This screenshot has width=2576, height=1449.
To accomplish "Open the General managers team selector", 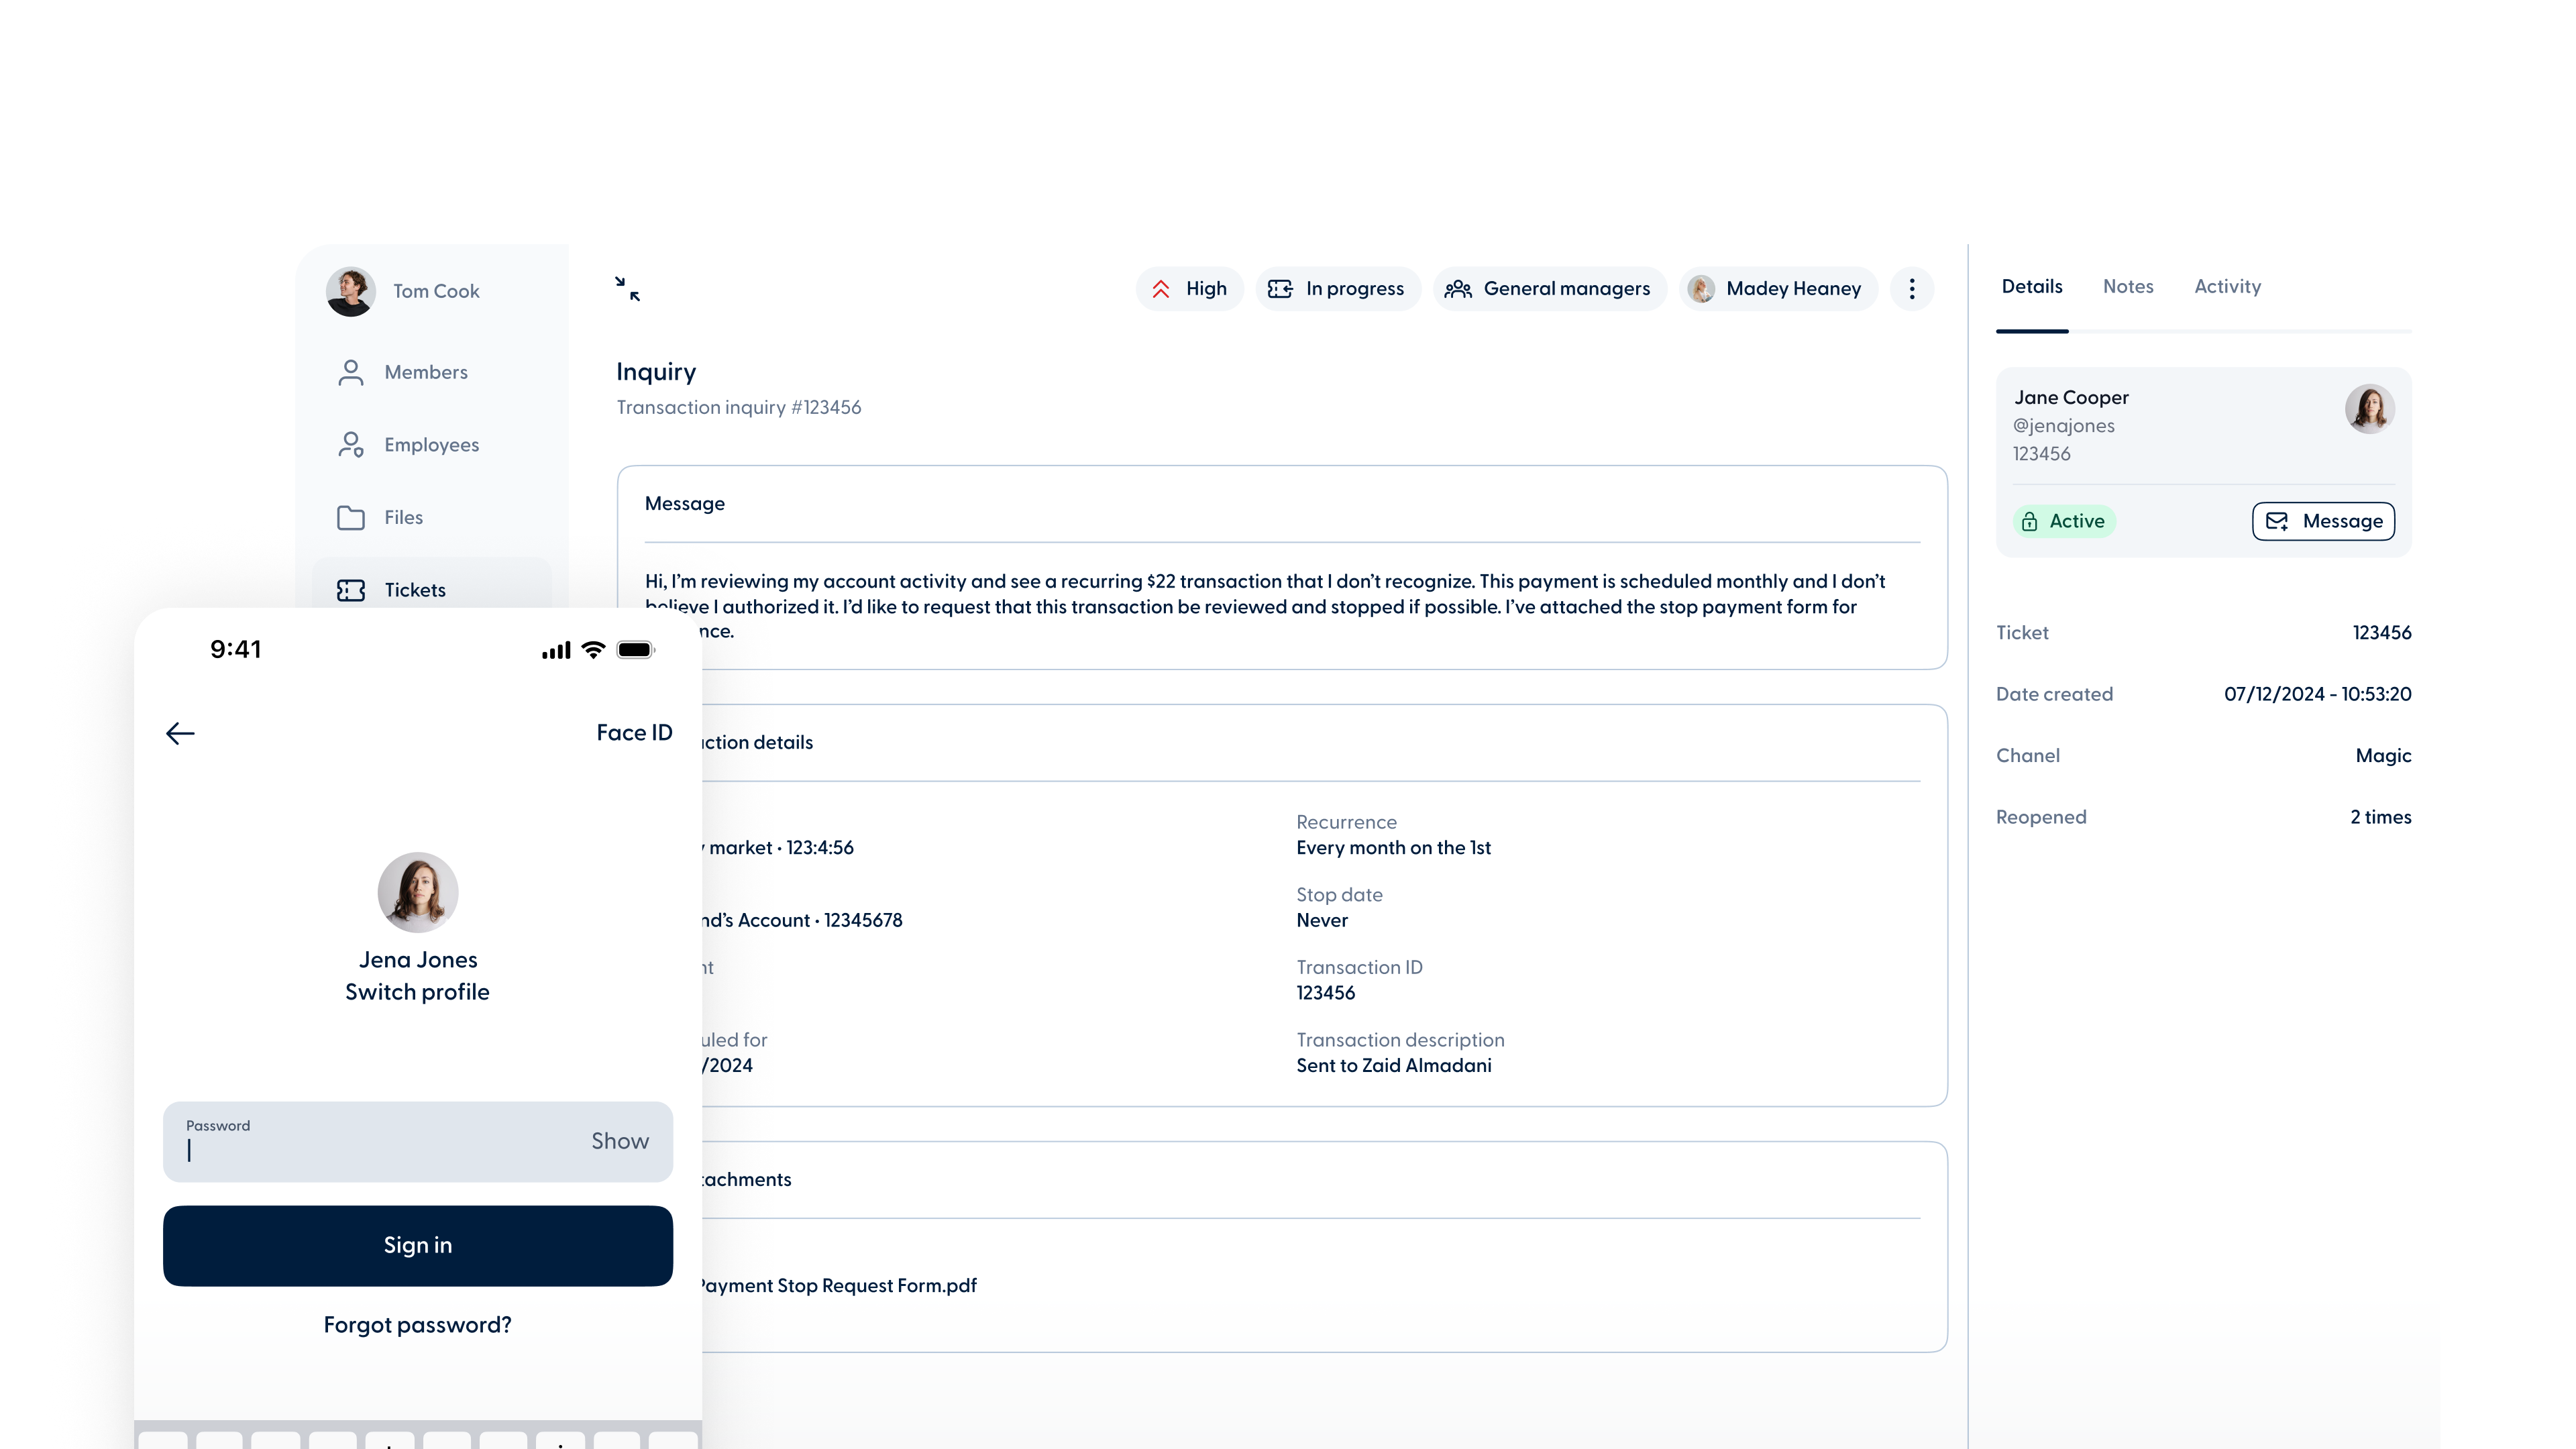I will tap(1549, 289).
